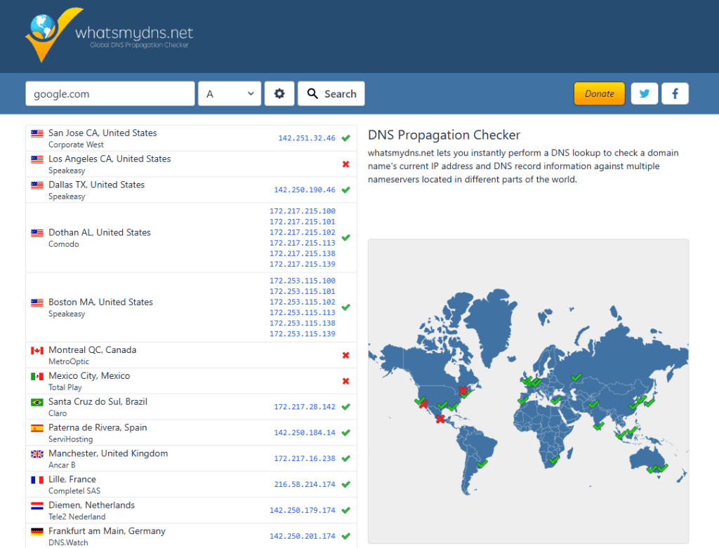Click the Spain flag icon
The image size is (719, 548).
coord(37,428)
